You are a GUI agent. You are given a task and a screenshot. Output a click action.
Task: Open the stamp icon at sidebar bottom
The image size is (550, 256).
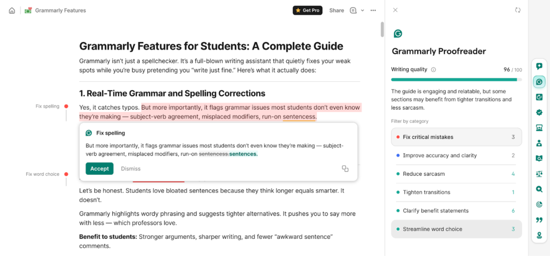539,235
